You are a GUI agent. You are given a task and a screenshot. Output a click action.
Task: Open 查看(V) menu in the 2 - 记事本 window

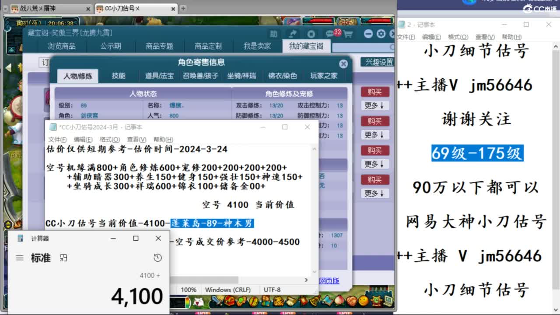point(485,37)
